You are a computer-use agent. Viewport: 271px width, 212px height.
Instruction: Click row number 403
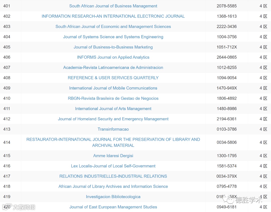pos(7,27)
